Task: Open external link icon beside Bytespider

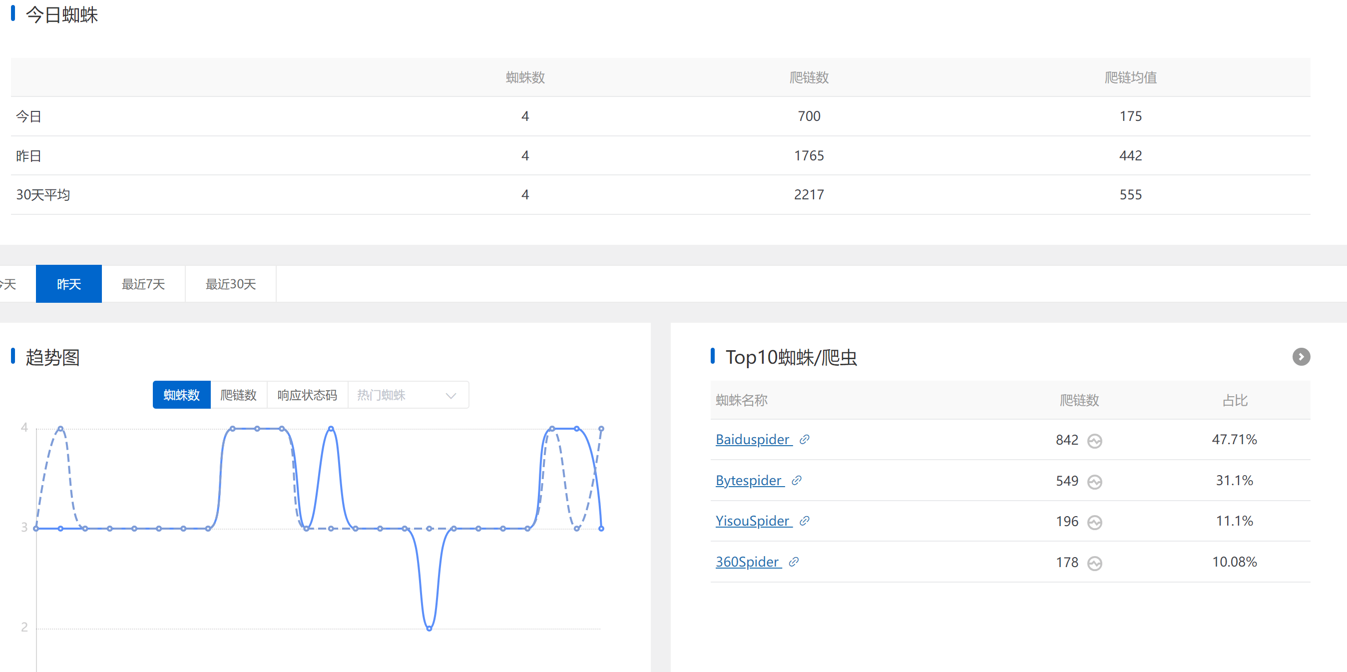Action: tap(797, 480)
